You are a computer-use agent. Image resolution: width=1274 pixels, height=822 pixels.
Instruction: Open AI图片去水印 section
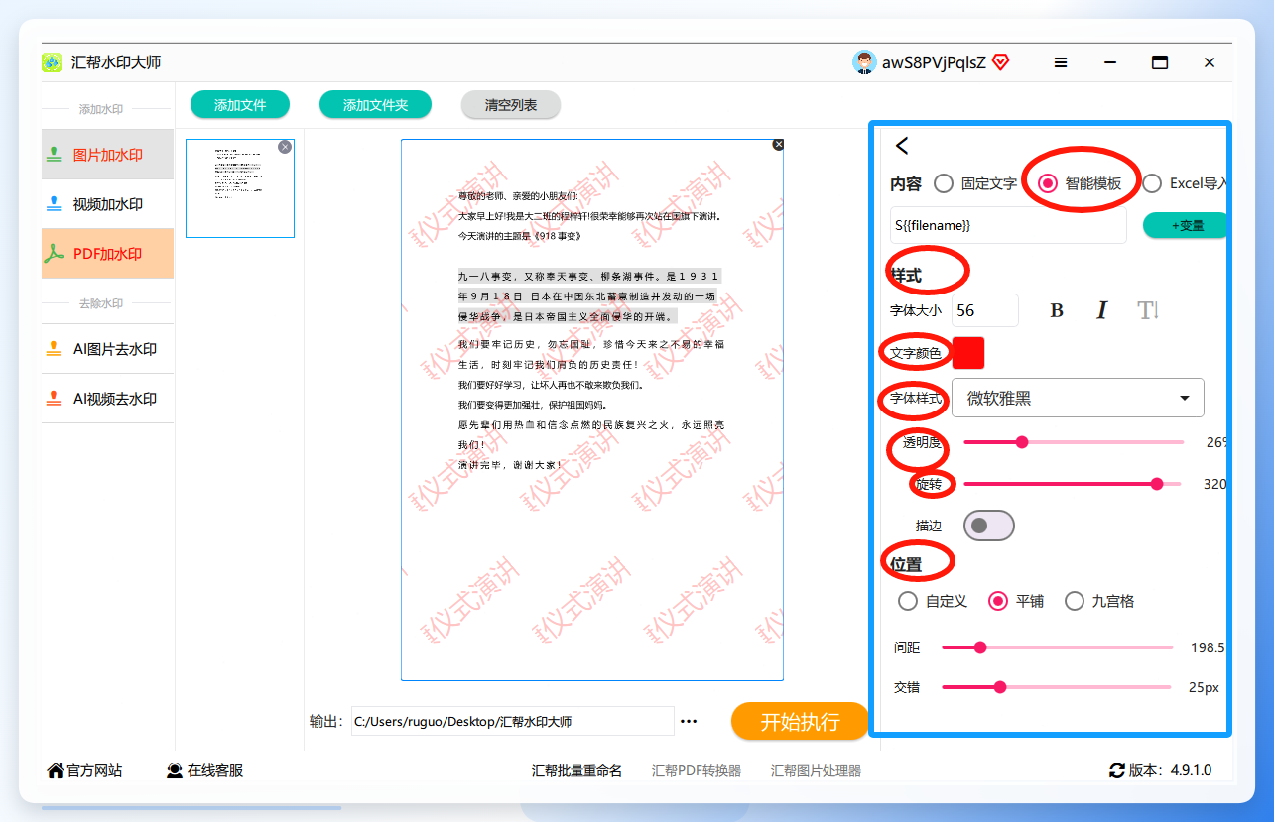pos(107,349)
